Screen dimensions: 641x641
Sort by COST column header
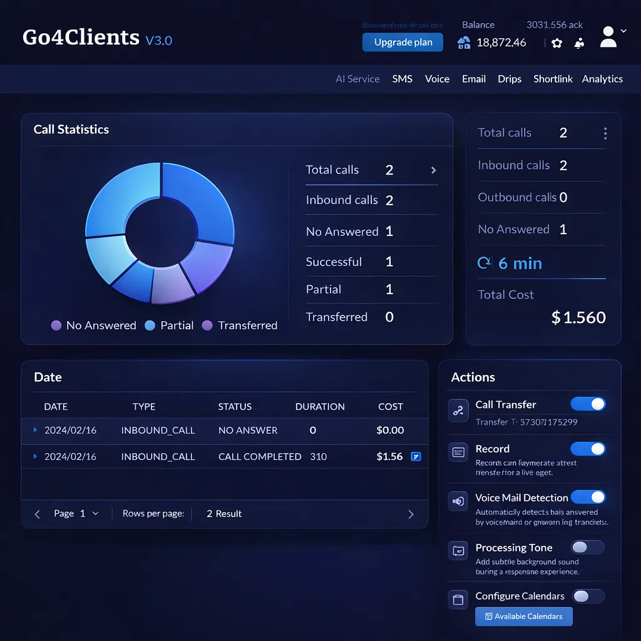(391, 406)
